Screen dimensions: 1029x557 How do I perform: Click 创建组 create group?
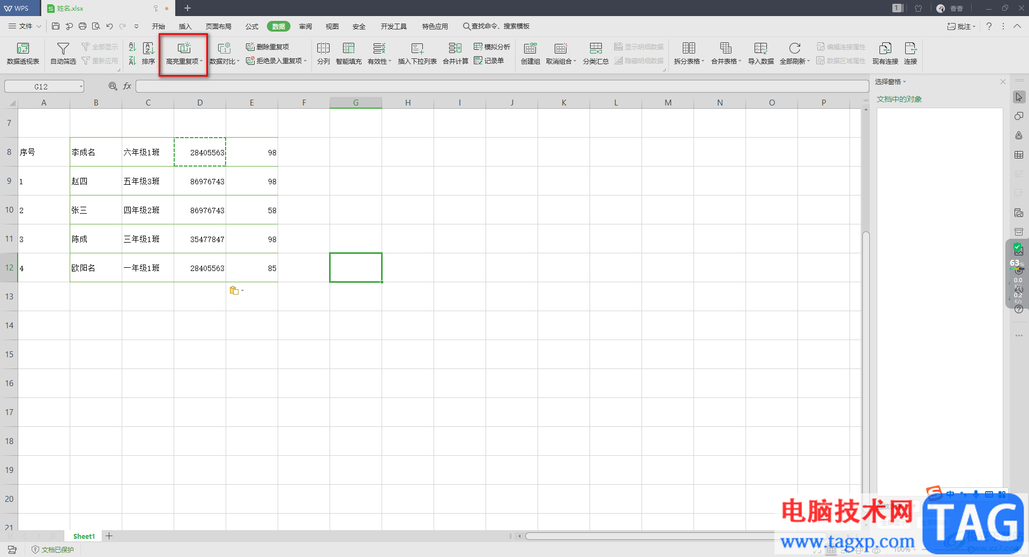pos(531,54)
